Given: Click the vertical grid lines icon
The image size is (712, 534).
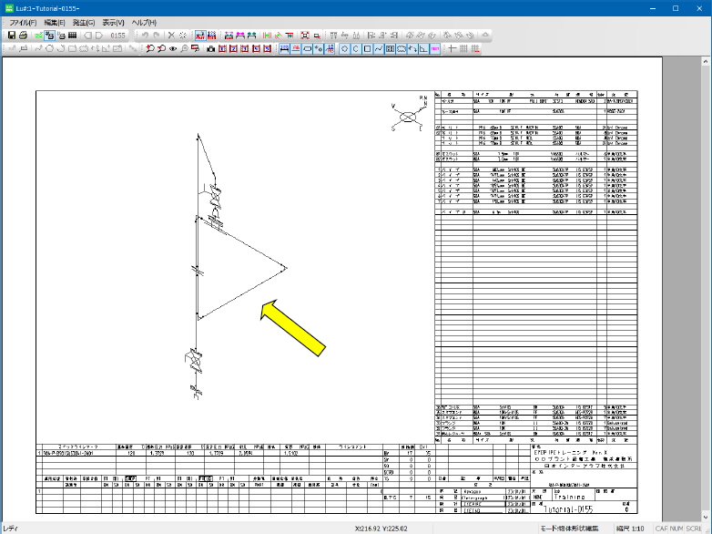Looking at the screenshot, I should [463, 48].
